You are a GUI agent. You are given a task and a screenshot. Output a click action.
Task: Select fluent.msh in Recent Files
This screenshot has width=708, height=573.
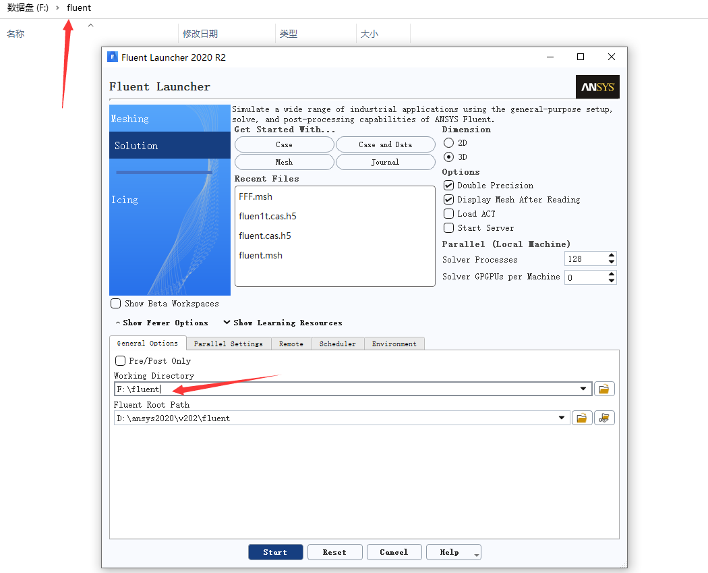click(260, 255)
